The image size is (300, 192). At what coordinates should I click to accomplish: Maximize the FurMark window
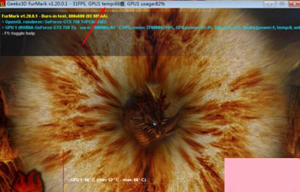282,4
